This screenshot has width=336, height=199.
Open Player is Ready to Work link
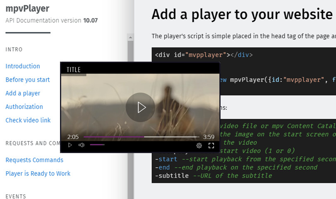point(38,173)
